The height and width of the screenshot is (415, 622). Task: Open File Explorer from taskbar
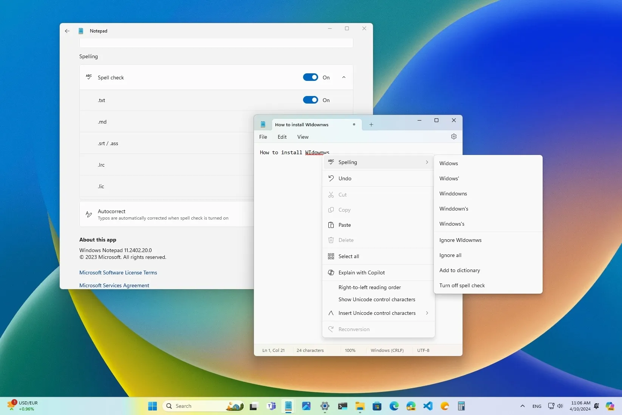coord(360,406)
